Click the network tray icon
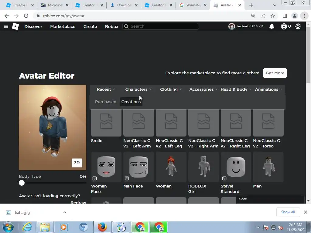 [273, 227]
